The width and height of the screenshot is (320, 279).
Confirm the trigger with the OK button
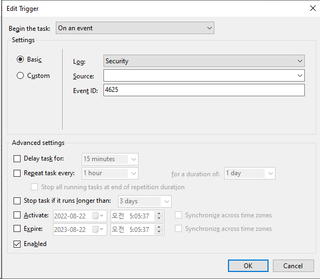[x=248, y=266]
